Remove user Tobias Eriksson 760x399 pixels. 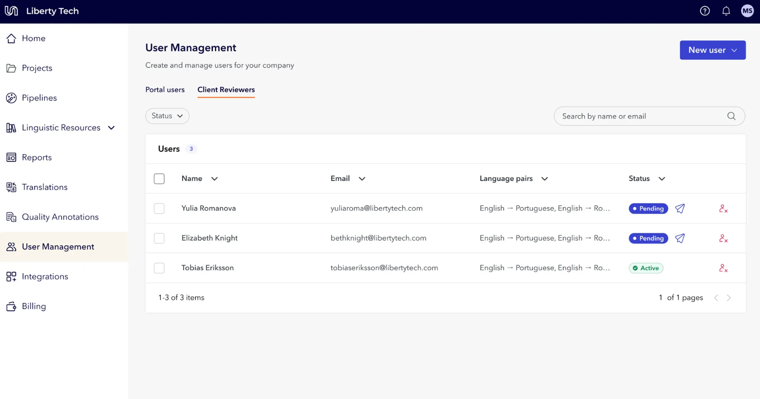(x=723, y=268)
